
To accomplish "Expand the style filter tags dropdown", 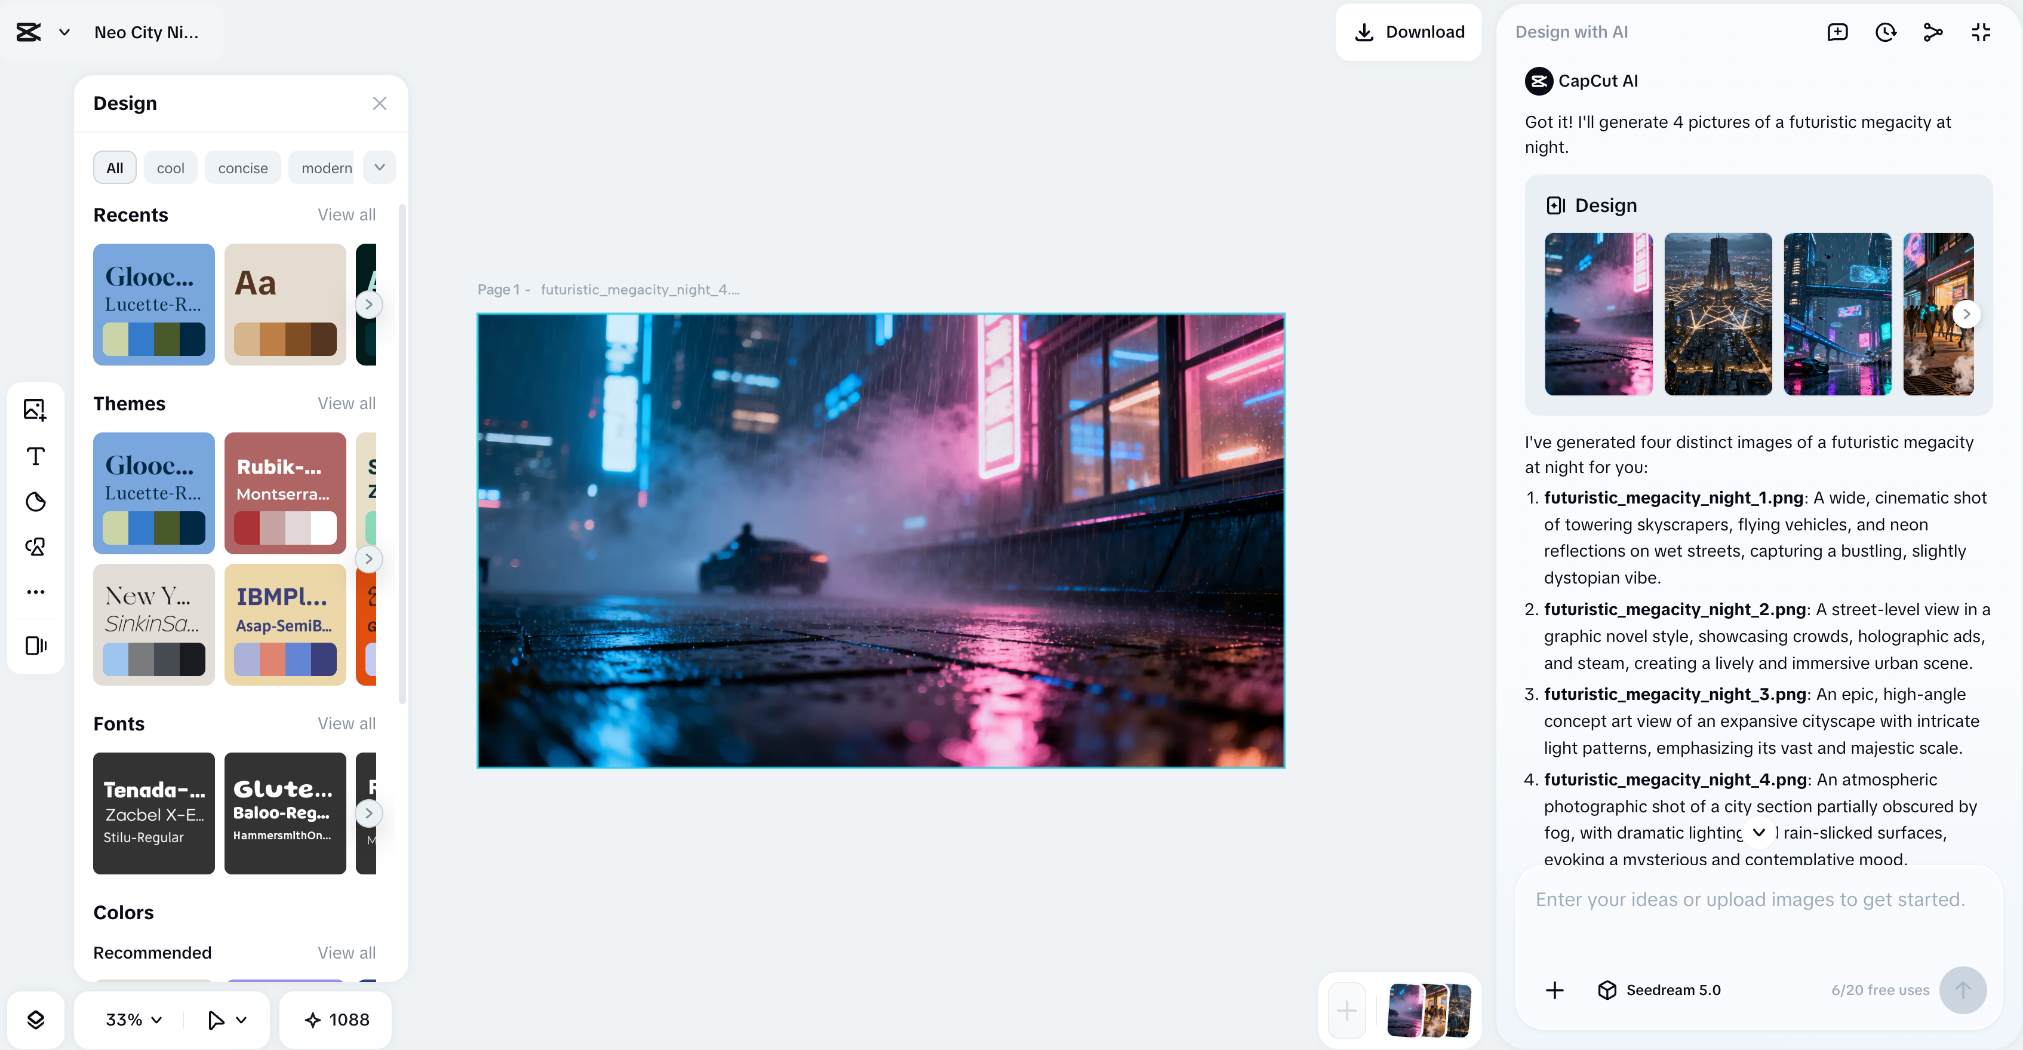I will 380,167.
